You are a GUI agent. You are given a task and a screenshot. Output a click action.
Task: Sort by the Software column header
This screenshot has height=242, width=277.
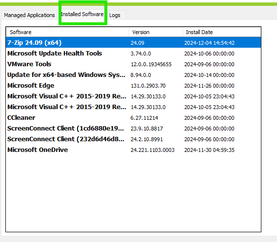[67, 32]
